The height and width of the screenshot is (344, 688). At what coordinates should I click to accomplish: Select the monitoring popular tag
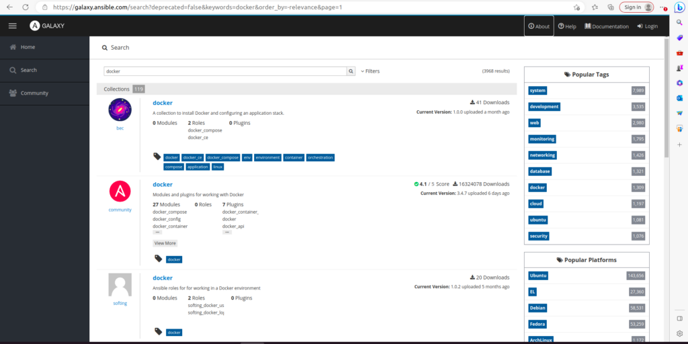(x=542, y=139)
